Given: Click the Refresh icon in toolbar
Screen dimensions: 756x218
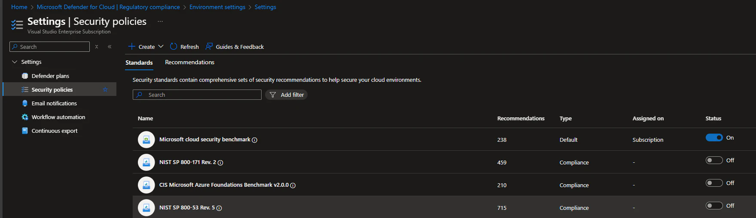Looking at the screenshot, I should [174, 47].
